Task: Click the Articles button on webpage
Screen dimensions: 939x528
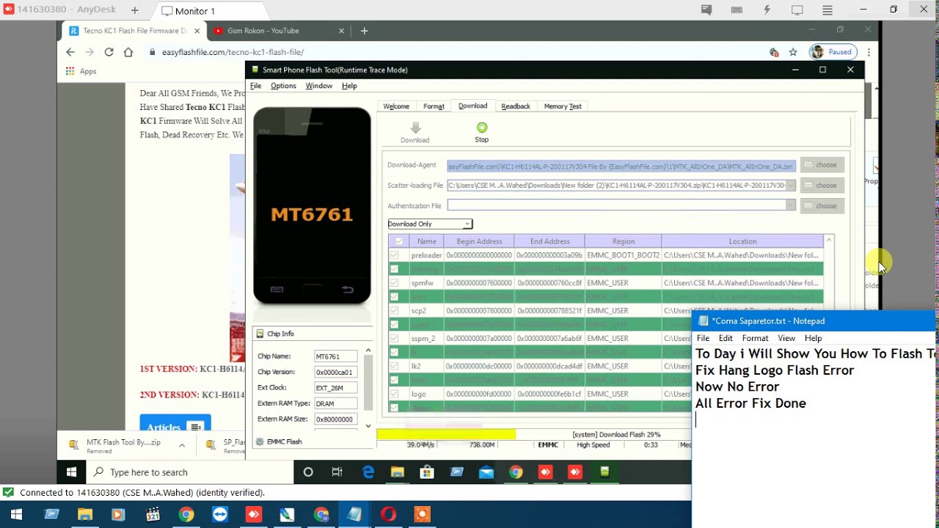Action: tap(175, 425)
